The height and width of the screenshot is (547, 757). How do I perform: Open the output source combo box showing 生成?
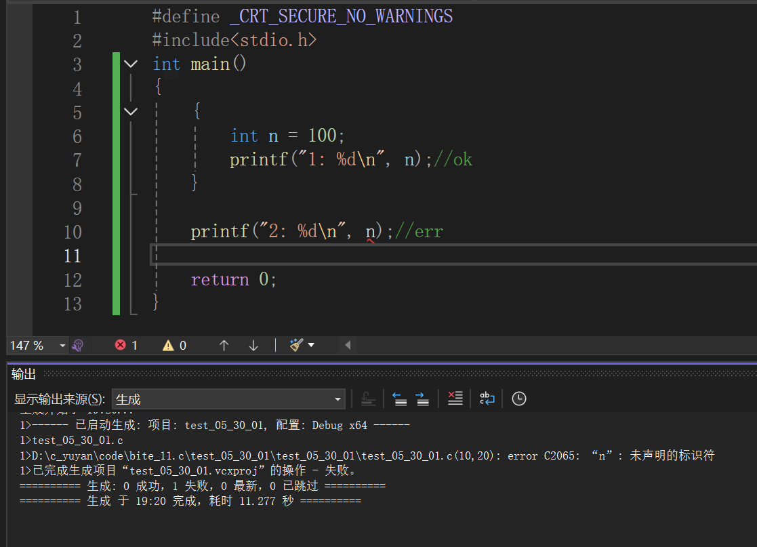tap(228, 399)
